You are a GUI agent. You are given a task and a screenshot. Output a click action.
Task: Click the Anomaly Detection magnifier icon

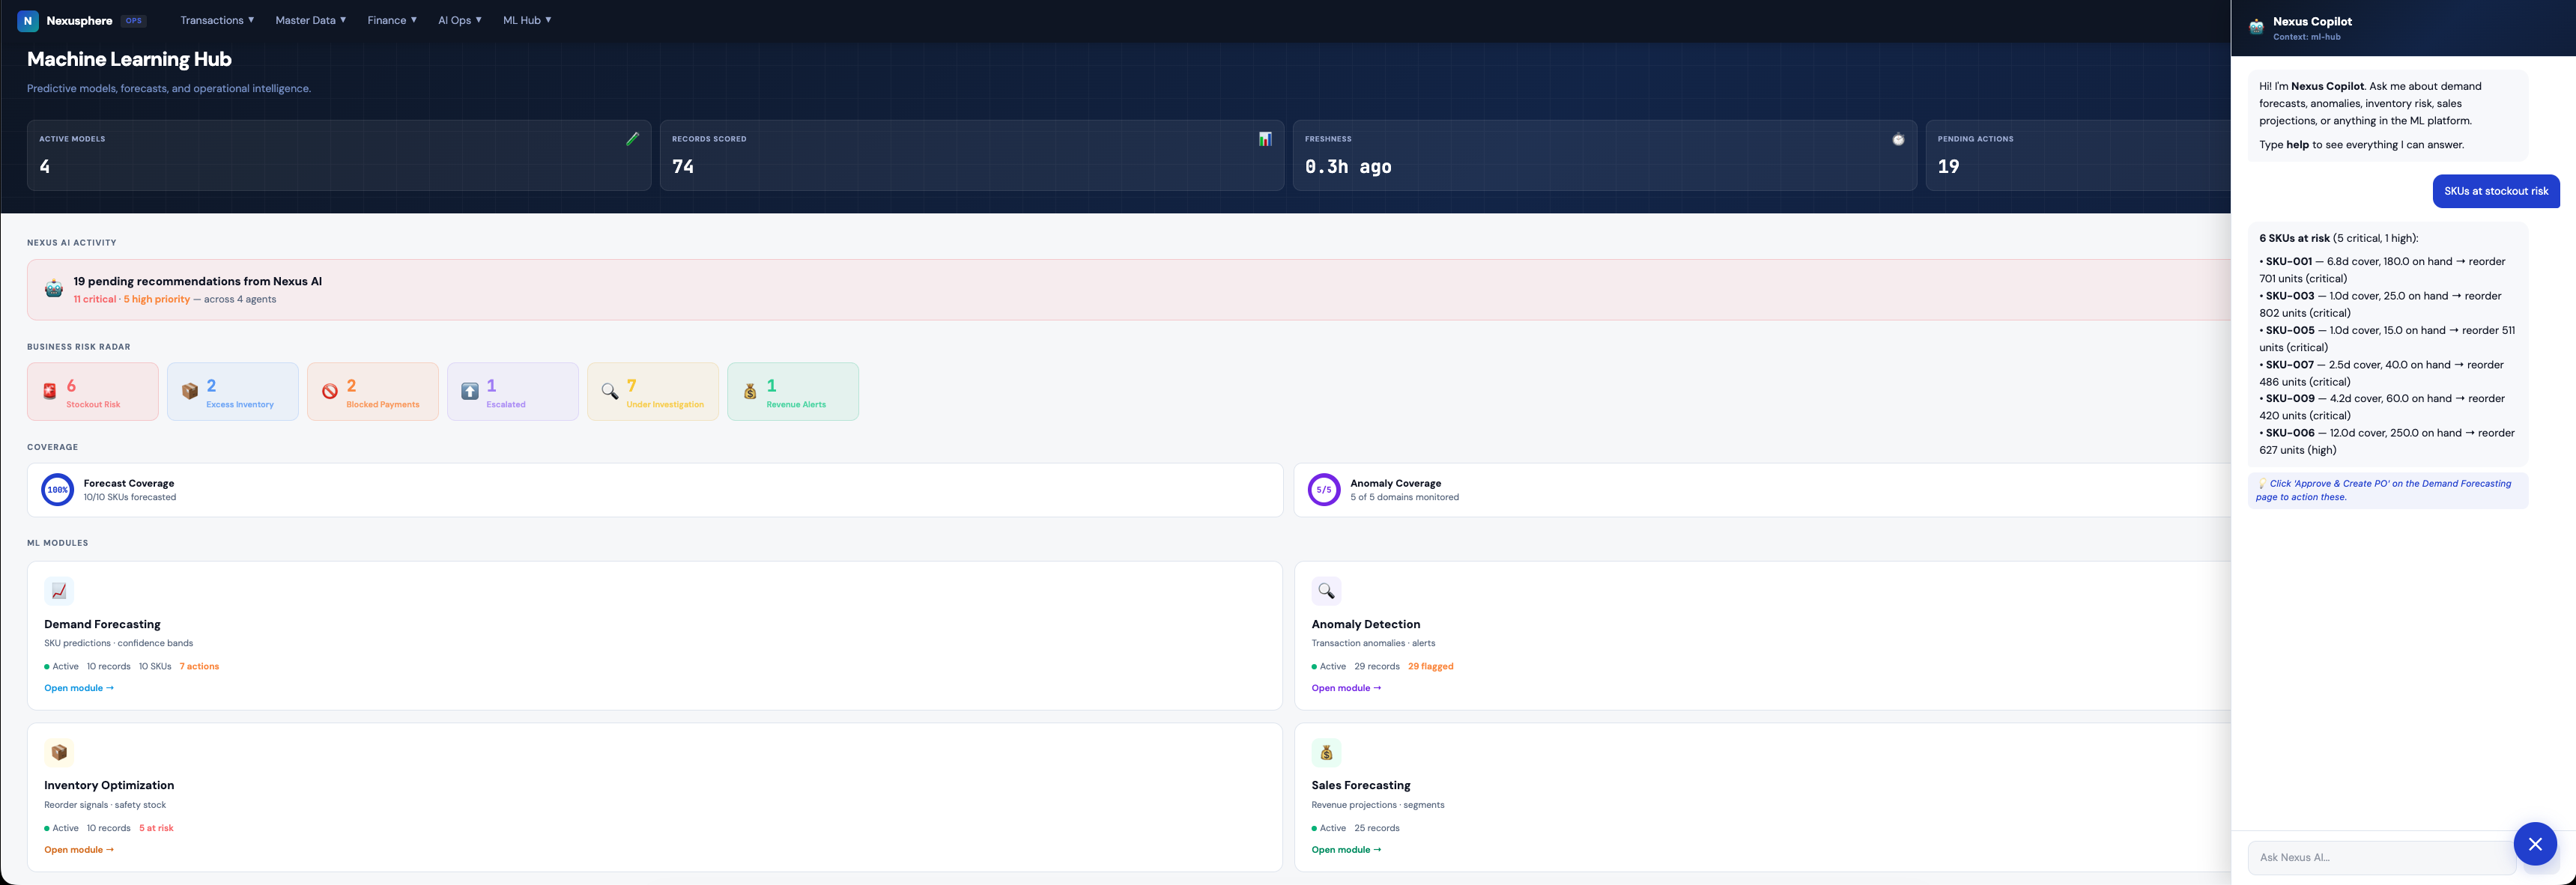click(x=1326, y=591)
